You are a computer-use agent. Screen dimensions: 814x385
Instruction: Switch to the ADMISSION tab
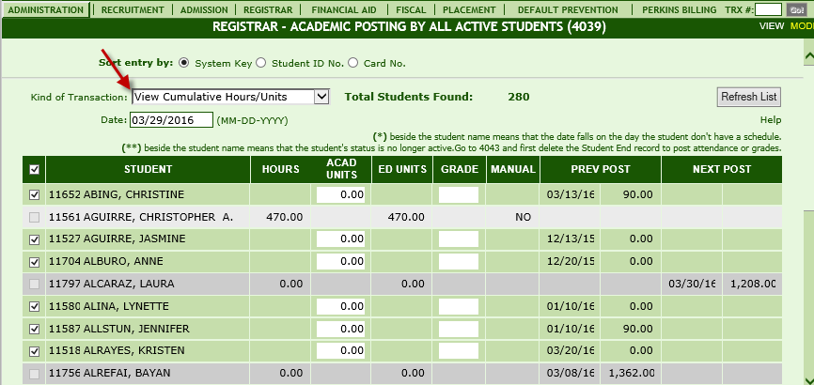pos(203,9)
